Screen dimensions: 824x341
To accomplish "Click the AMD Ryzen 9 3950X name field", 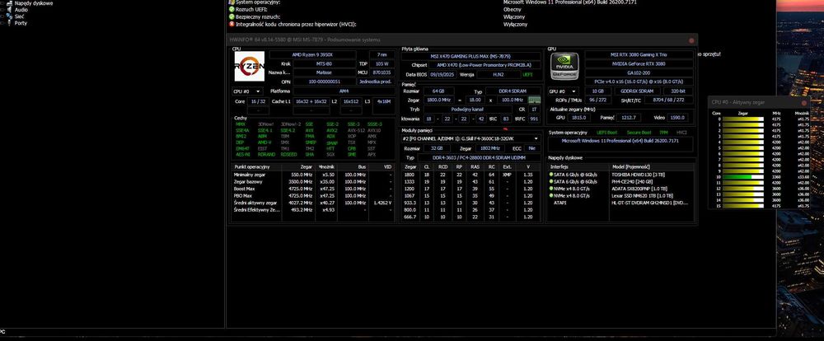I will (x=312, y=54).
